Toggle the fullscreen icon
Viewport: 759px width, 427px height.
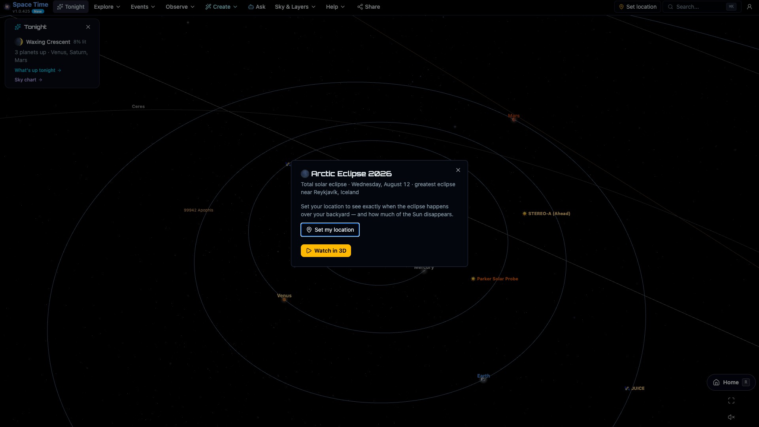(x=731, y=401)
